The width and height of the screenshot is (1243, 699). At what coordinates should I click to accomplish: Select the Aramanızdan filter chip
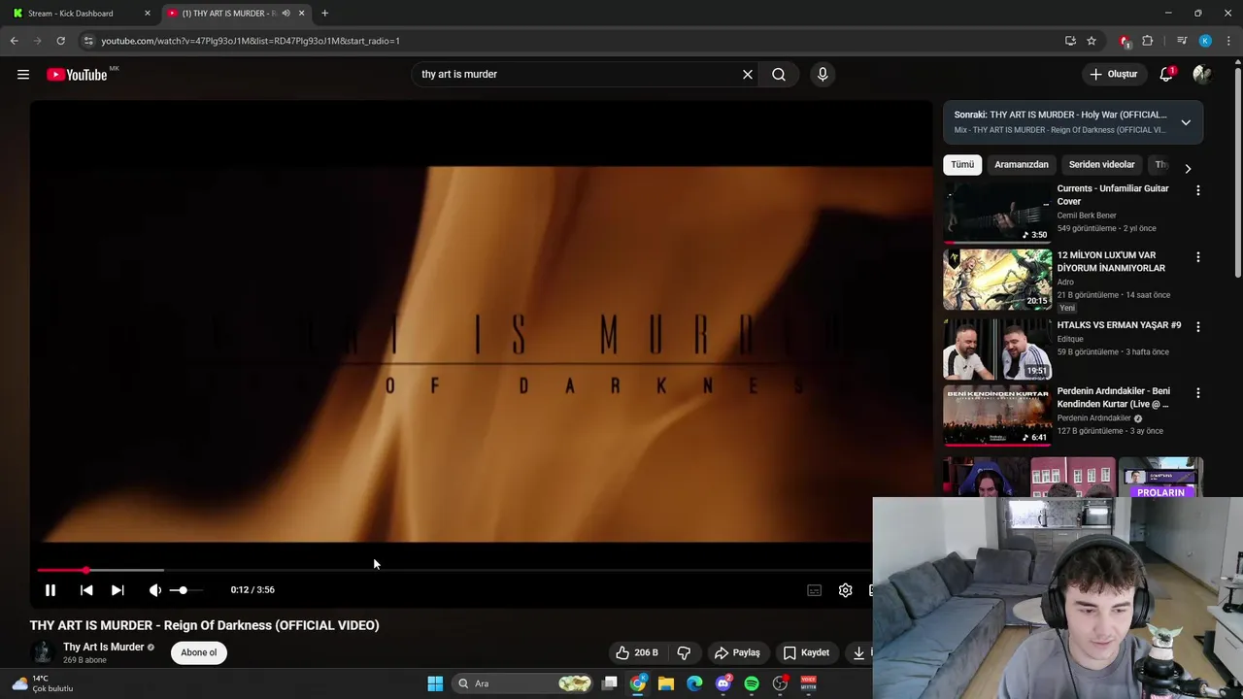pyautogui.click(x=1022, y=165)
